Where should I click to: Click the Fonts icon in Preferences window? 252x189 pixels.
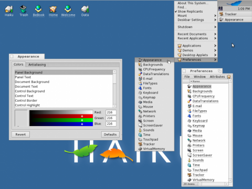tap(190, 115)
